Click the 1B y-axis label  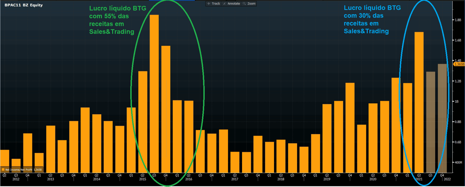pyautogui.click(x=457, y=102)
